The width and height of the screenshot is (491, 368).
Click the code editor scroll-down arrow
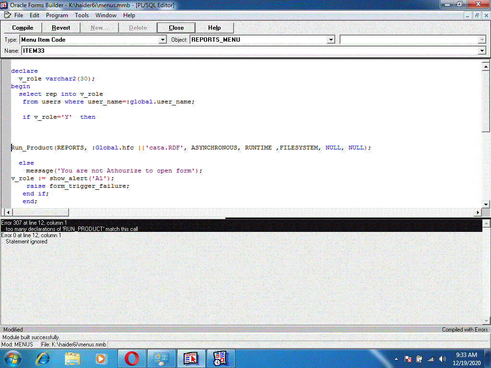pos(486,204)
